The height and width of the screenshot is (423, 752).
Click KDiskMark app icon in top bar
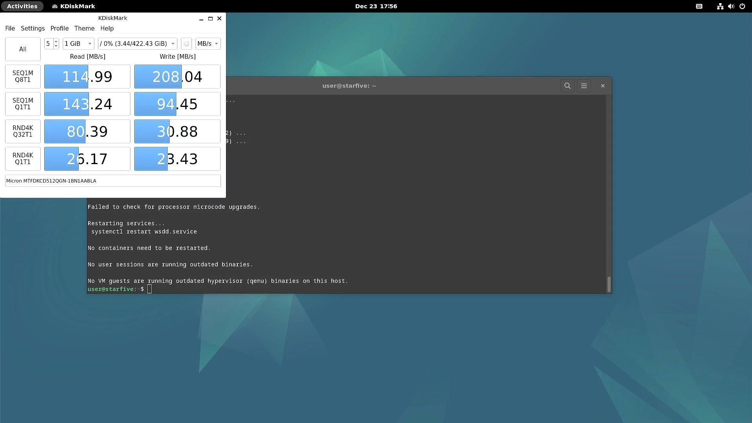coord(55,6)
